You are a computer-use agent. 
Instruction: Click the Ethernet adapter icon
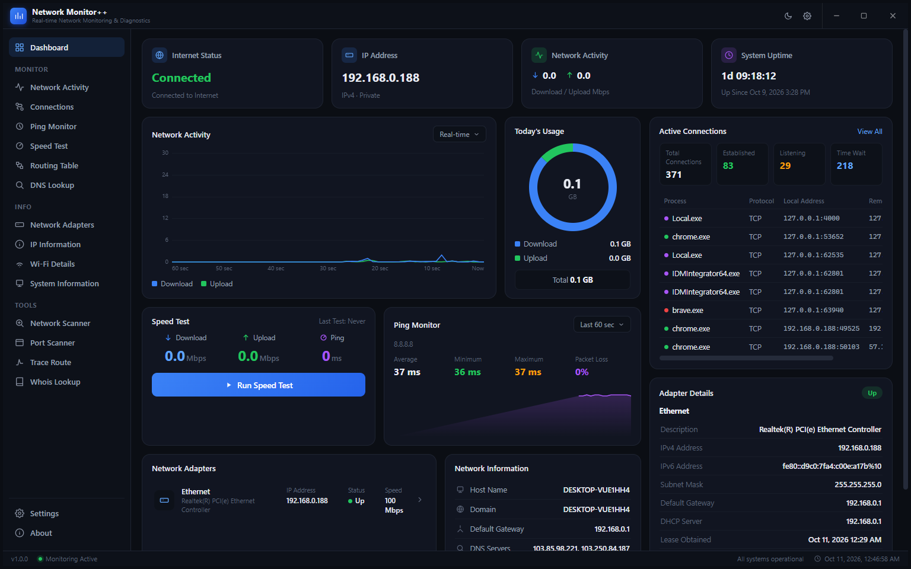tap(164, 500)
